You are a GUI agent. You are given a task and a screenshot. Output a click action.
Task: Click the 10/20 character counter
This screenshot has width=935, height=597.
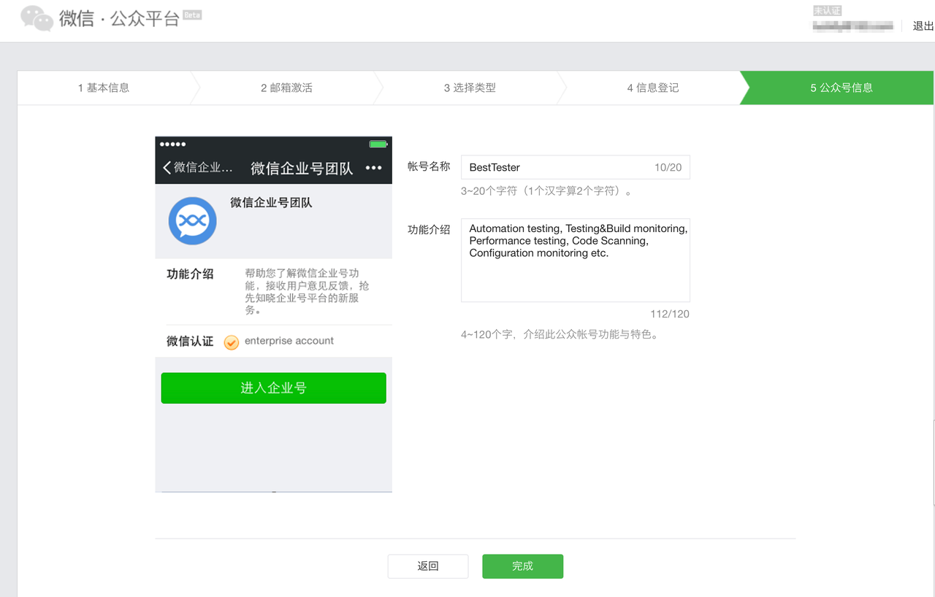[668, 167]
